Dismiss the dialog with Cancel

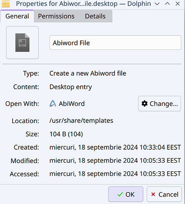[164, 194]
